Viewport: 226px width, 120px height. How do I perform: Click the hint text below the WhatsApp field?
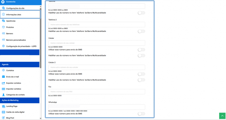[x=68, y=111]
